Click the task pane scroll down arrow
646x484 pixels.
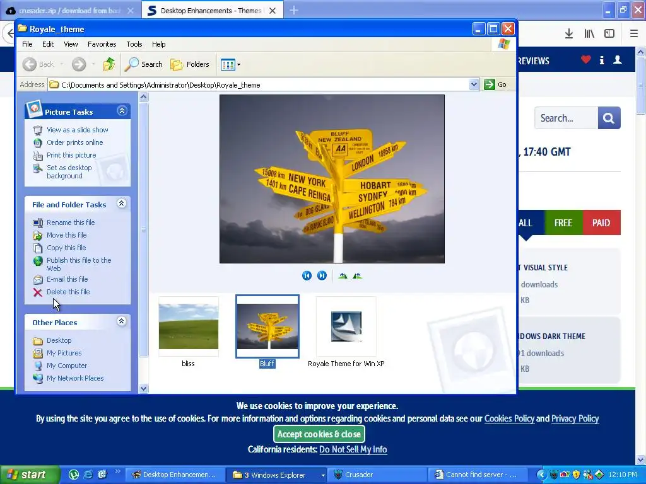click(x=143, y=388)
